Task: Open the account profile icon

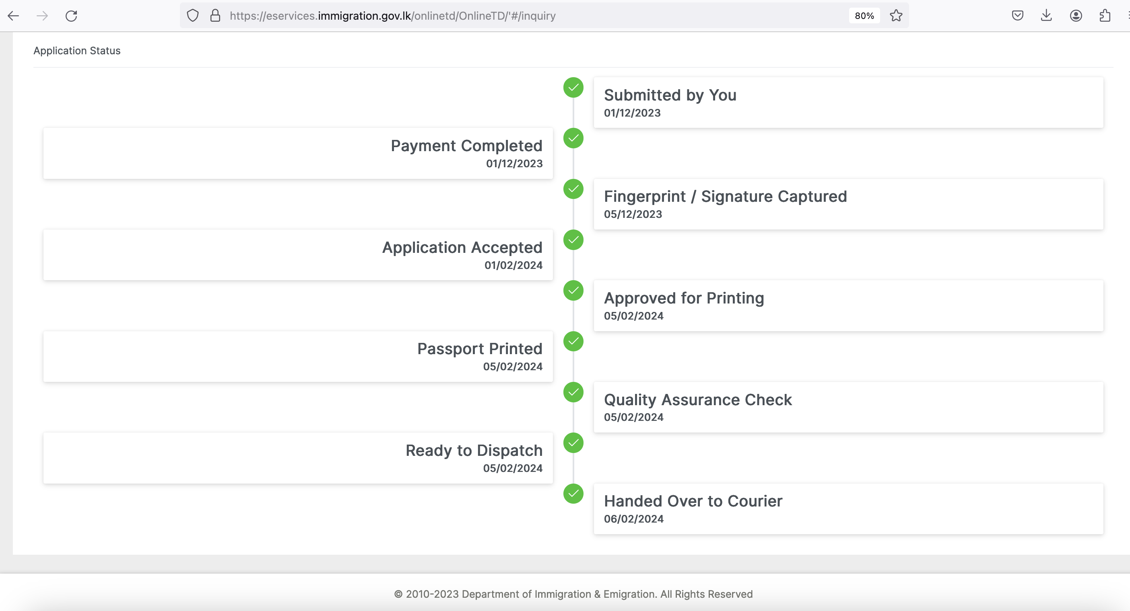Action: (1076, 16)
